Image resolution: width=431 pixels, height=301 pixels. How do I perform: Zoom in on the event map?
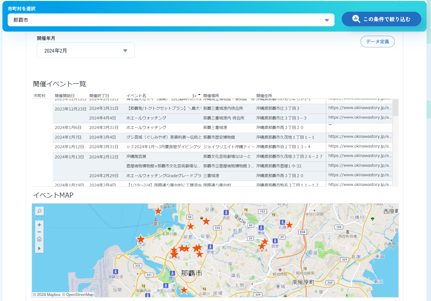[39, 225]
